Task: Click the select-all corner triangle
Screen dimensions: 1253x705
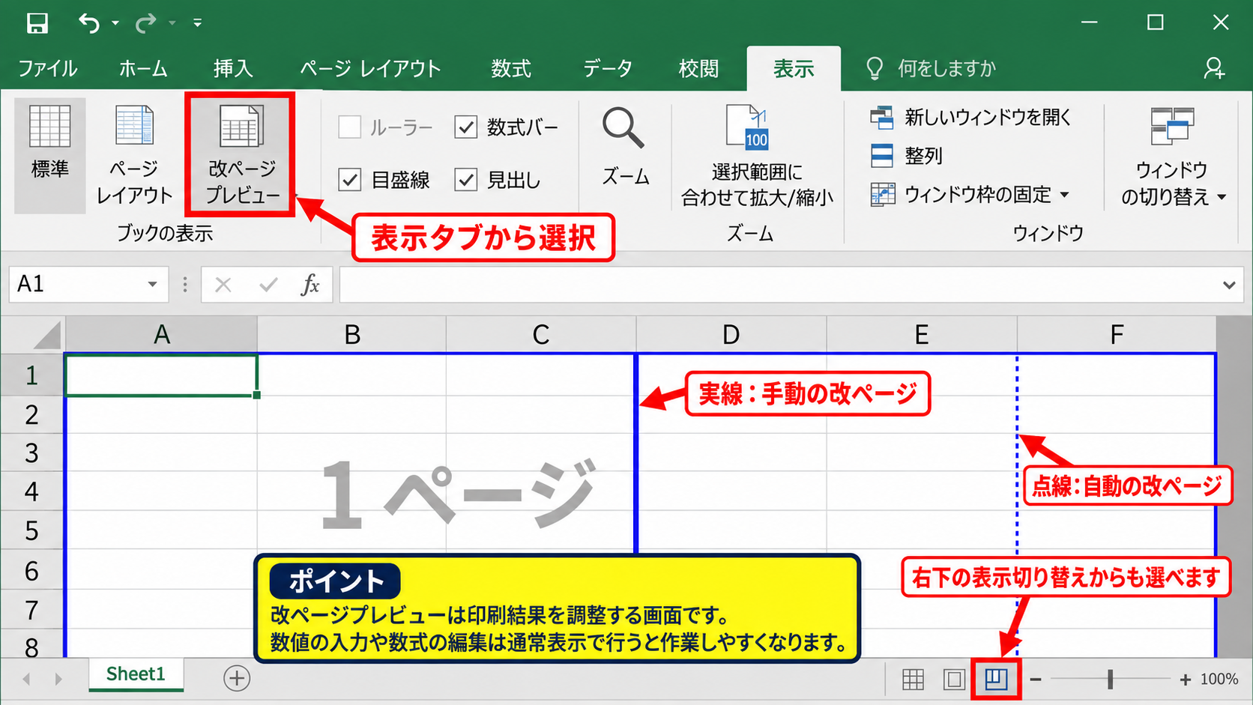Action: coord(47,335)
